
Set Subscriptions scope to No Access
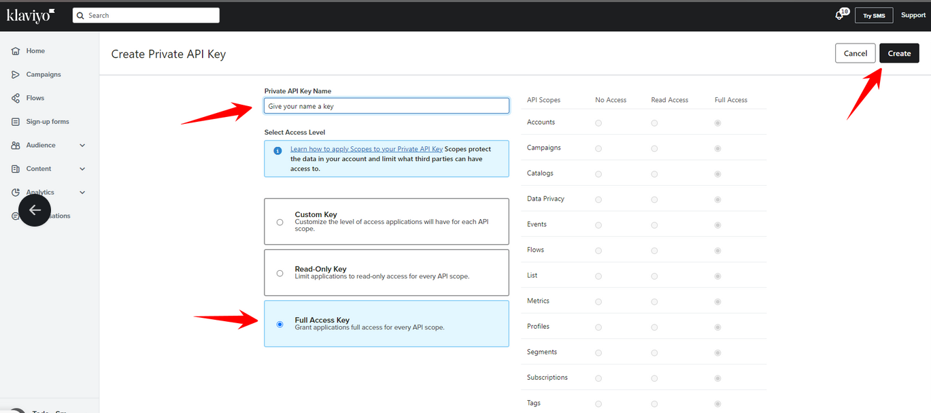pos(598,378)
